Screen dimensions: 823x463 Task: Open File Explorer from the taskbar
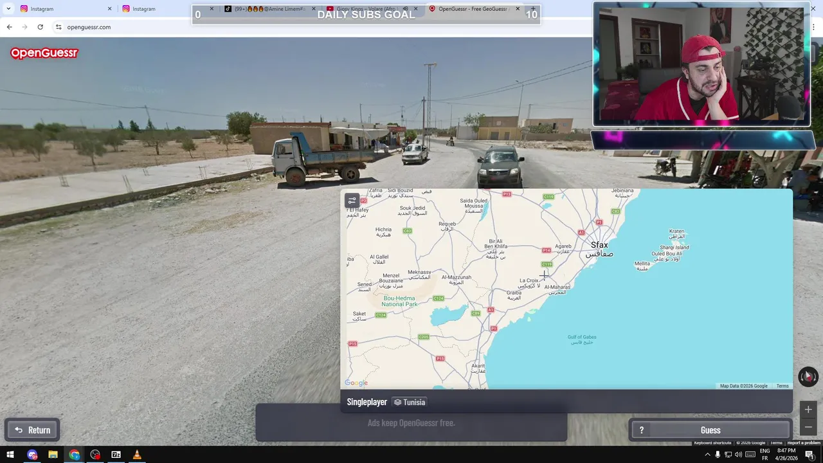[53, 455]
